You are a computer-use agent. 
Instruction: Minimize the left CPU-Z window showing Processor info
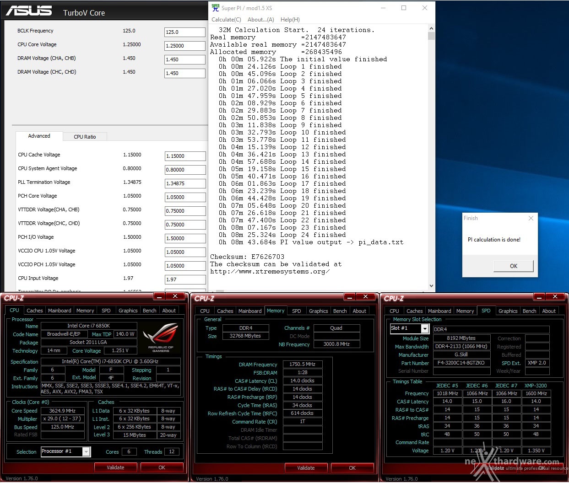[159, 296]
